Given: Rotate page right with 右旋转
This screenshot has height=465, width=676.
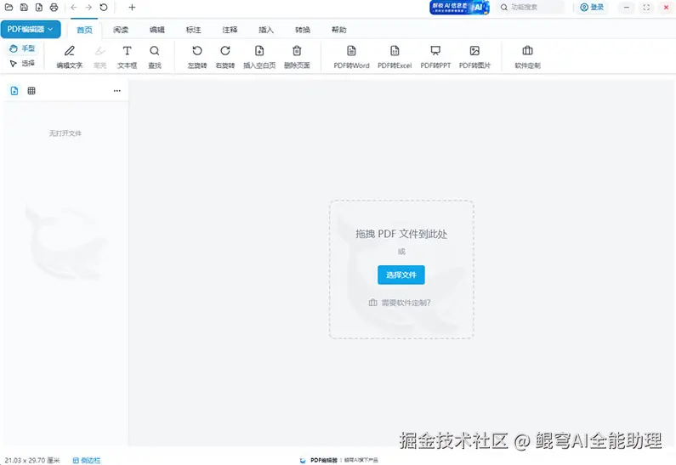Looking at the screenshot, I should pyautogui.click(x=225, y=57).
